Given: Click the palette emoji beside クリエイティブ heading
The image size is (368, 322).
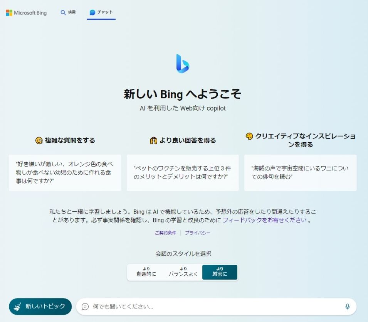Looking at the screenshot, I should pyautogui.click(x=249, y=136).
